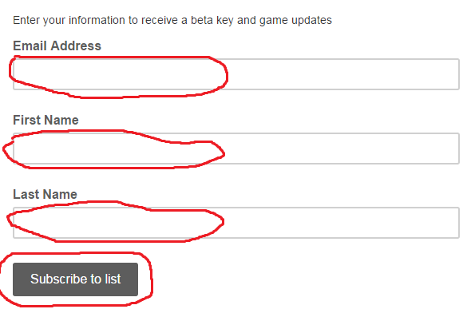
Task: Click the Email Address input field
Action: (236, 74)
